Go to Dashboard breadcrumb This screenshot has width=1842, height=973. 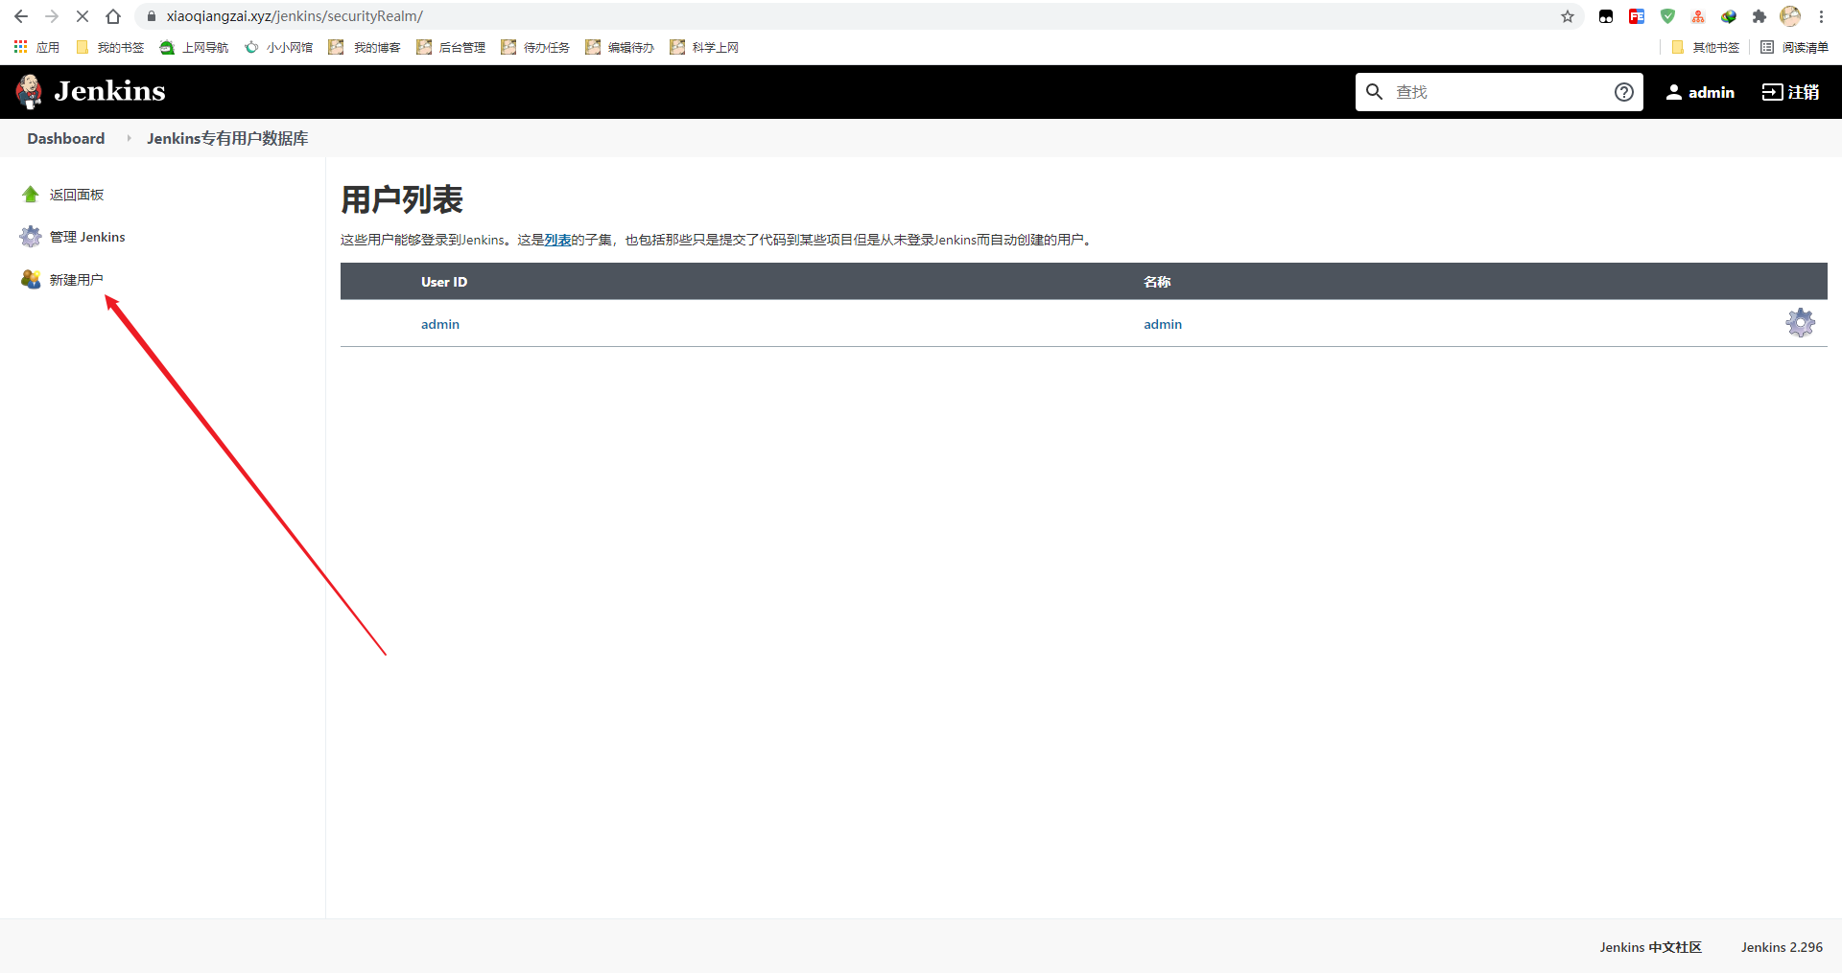(66, 138)
